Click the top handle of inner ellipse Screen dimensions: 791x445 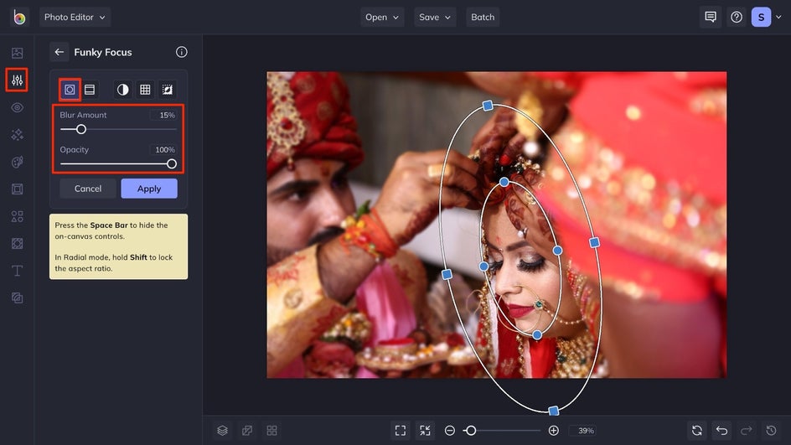504,182
